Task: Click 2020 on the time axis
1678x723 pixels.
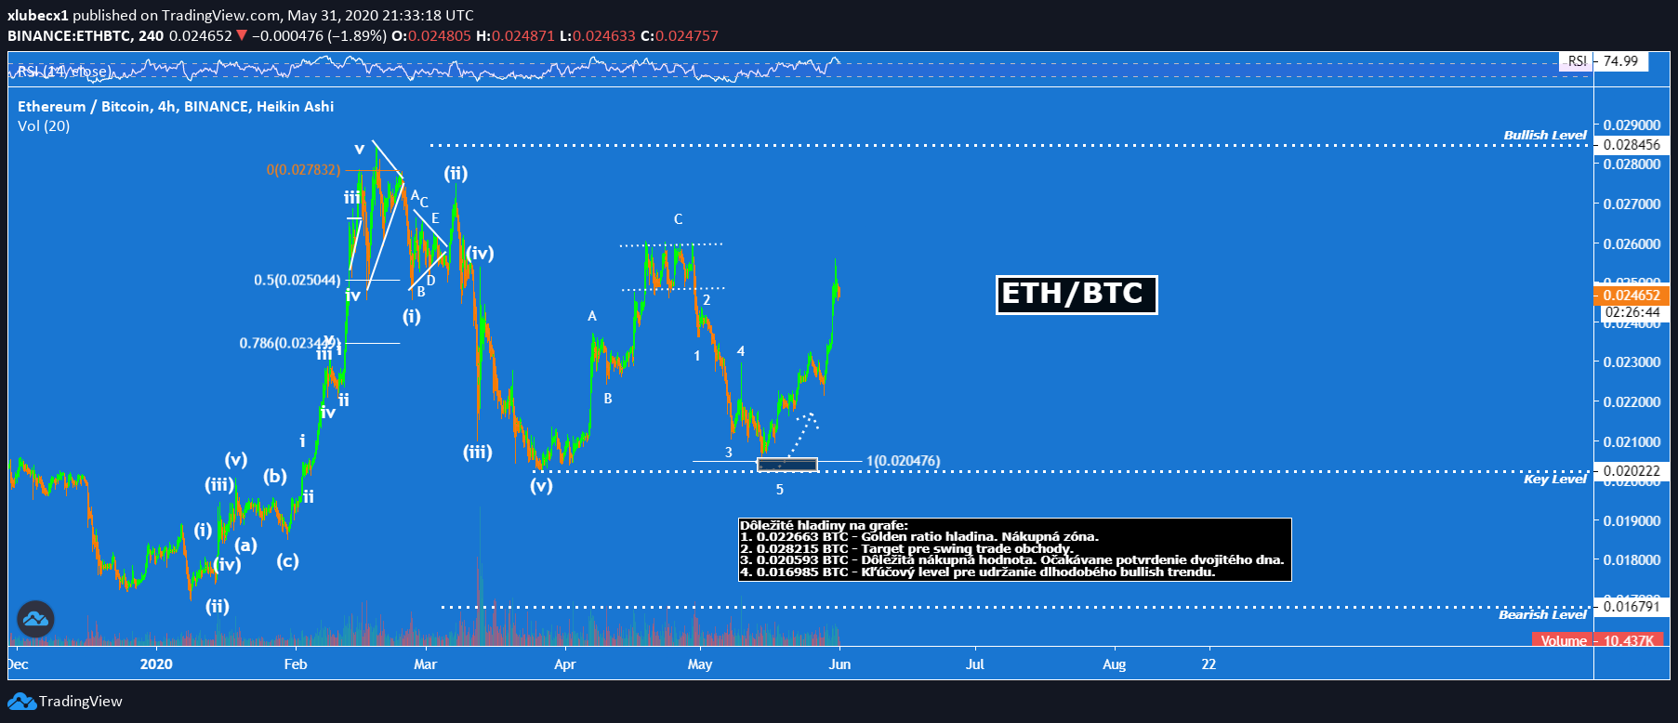Action: pos(156,664)
